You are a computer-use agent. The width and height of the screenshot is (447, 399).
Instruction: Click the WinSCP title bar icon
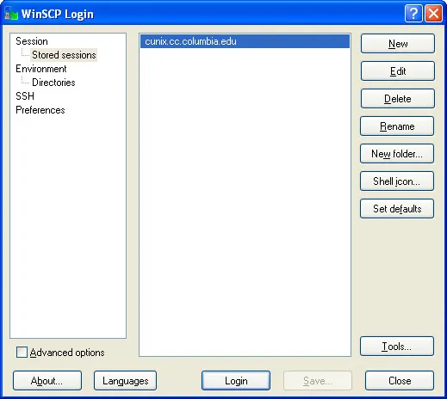click(11, 14)
